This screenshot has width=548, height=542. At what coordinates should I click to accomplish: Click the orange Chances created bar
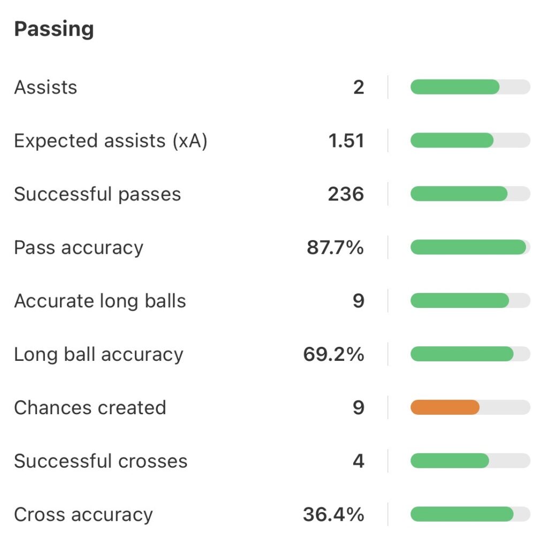(445, 408)
